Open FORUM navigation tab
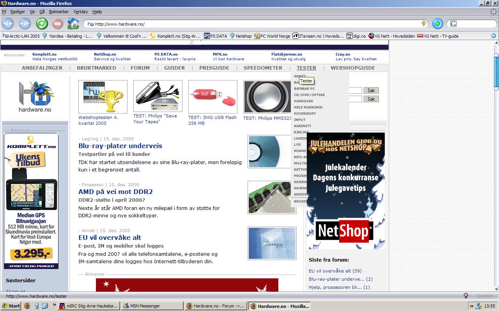 [140, 68]
